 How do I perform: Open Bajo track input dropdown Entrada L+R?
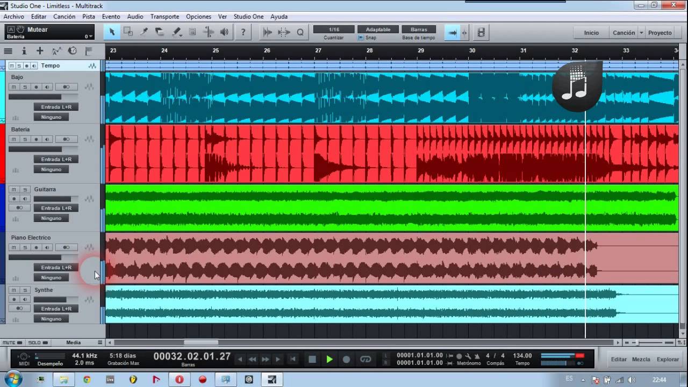pos(56,107)
